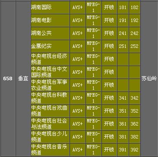Image resolution: width=158 pixels, height=157 pixels.
Task: Click AVS+ in the 音乐频道 row
Action: coord(78,150)
